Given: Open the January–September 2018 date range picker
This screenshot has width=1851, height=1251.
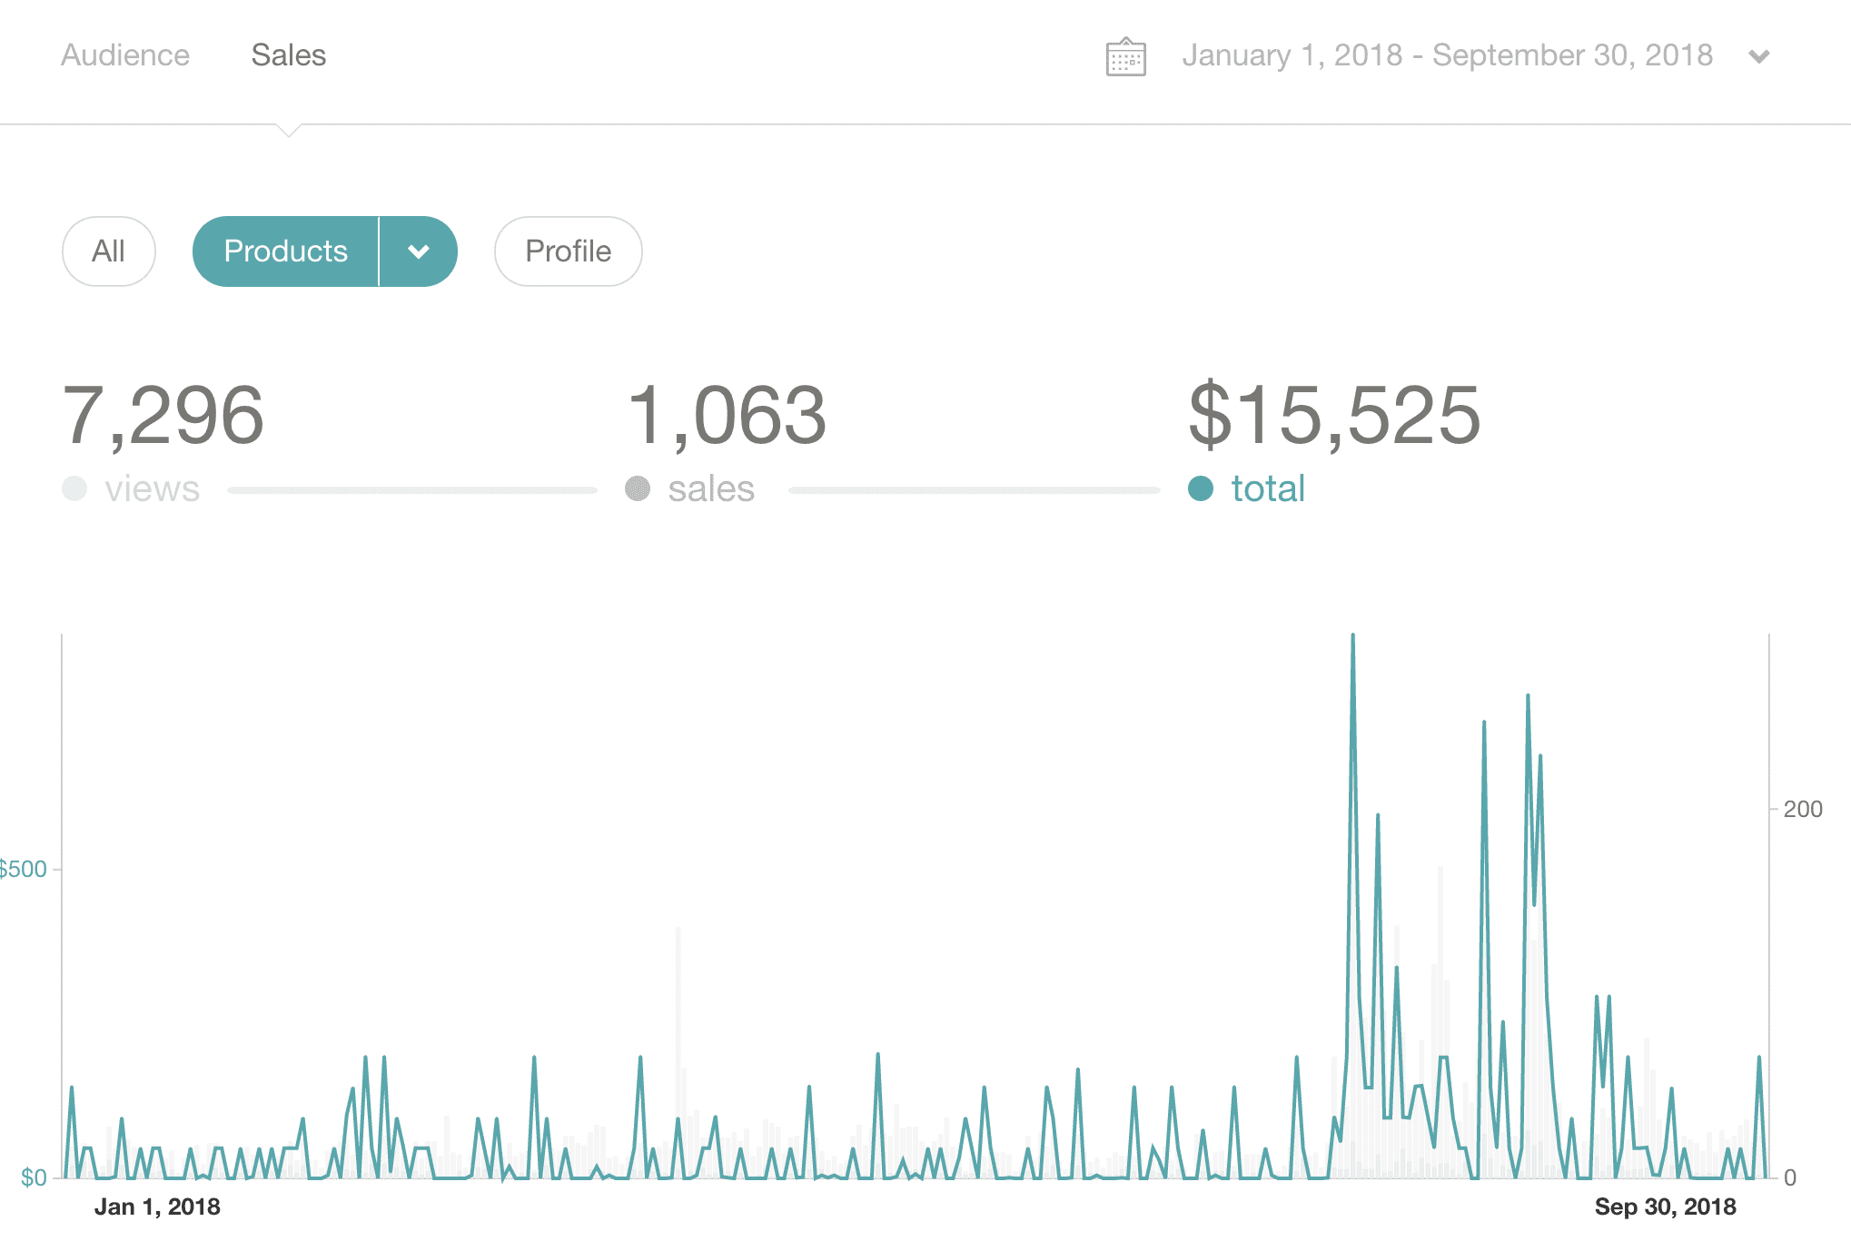Looking at the screenshot, I should click(1447, 55).
